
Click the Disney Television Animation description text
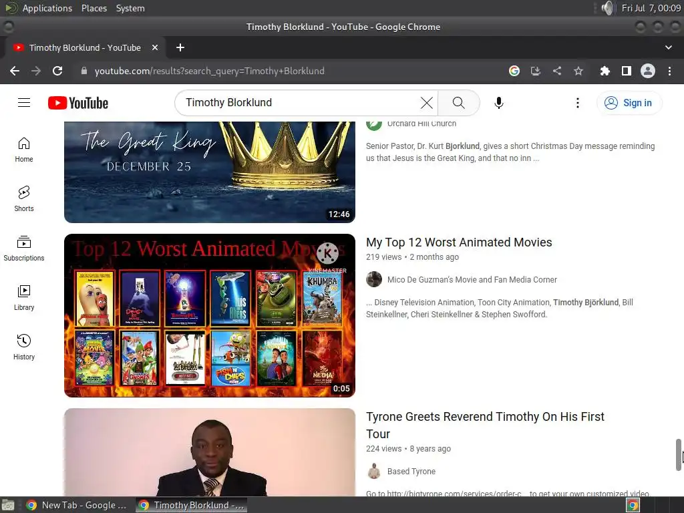pos(500,309)
